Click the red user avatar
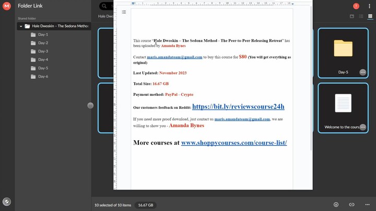 (356, 6)
